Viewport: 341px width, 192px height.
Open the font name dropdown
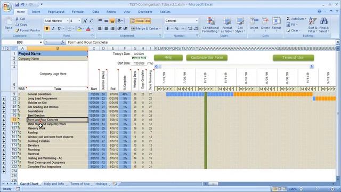[x=68, y=21]
